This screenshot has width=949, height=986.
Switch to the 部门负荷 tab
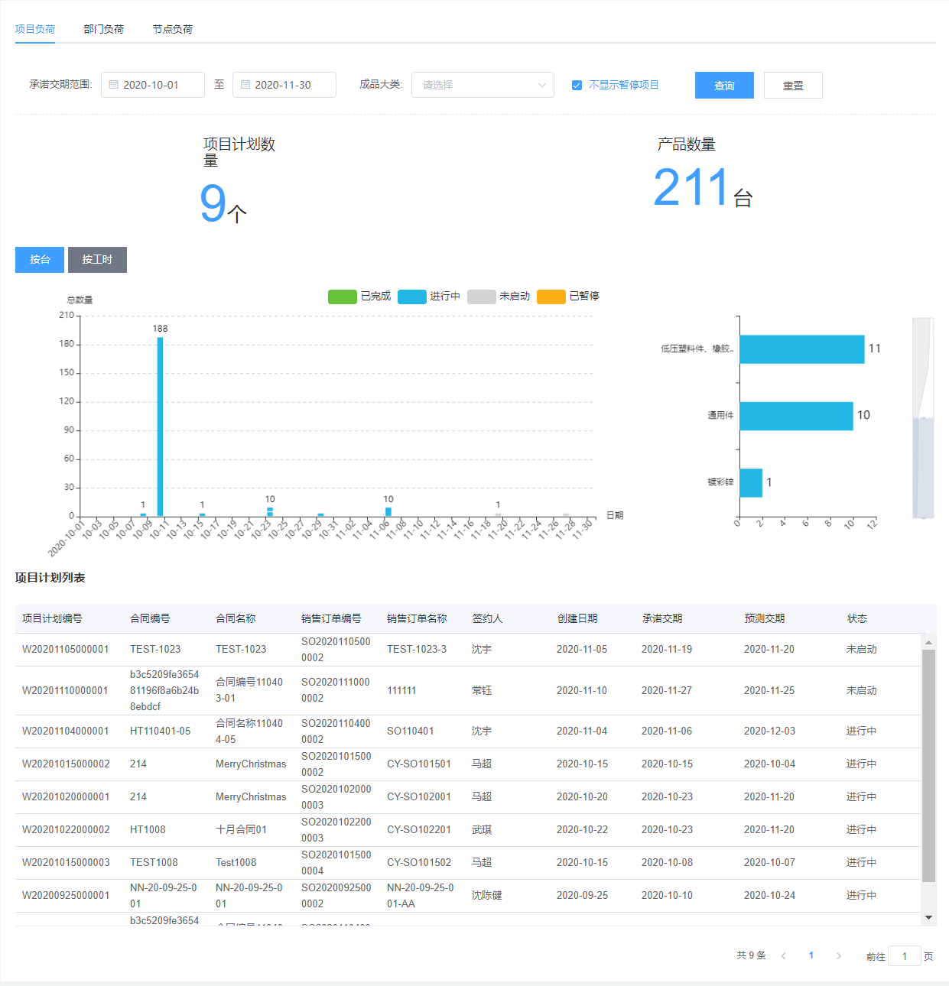pyautogui.click(x=103, y=29)
